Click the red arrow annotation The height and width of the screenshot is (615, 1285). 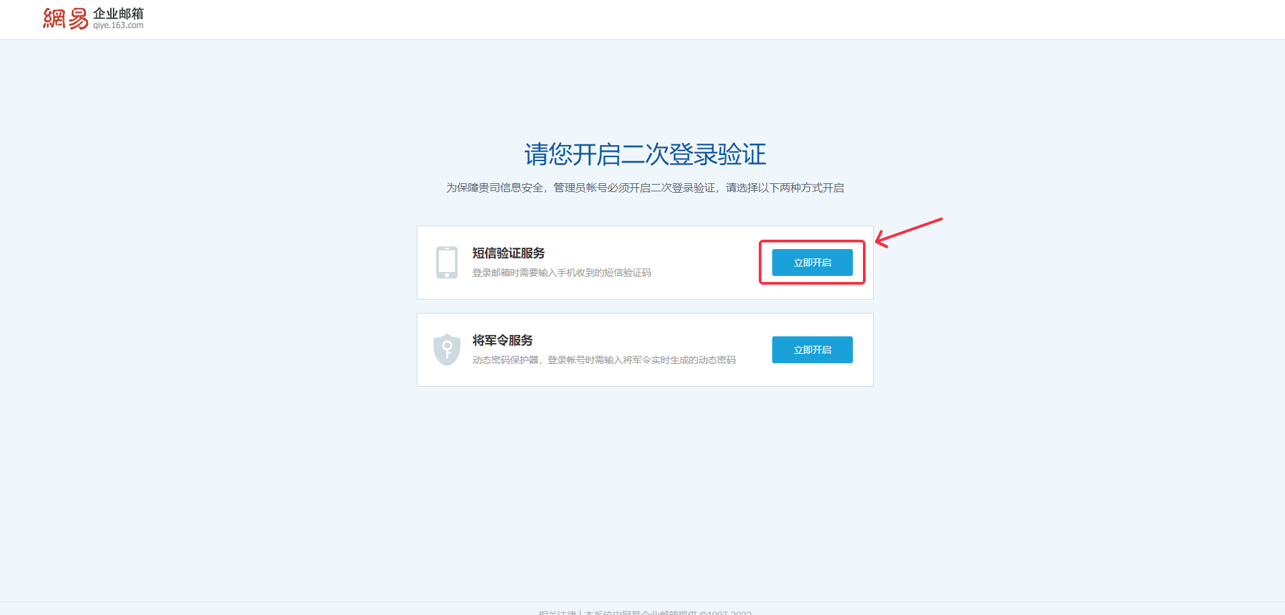tap(909, 232)
